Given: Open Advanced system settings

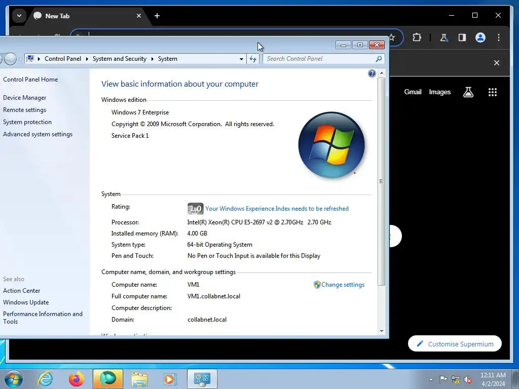Looking at the screenshot, I should [38, 134].
